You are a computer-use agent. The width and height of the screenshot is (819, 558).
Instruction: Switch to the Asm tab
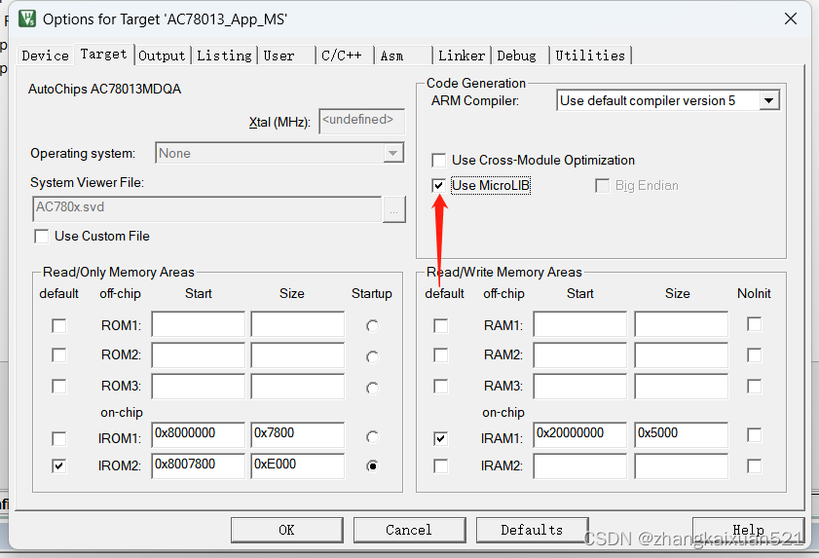click(403, 56)
